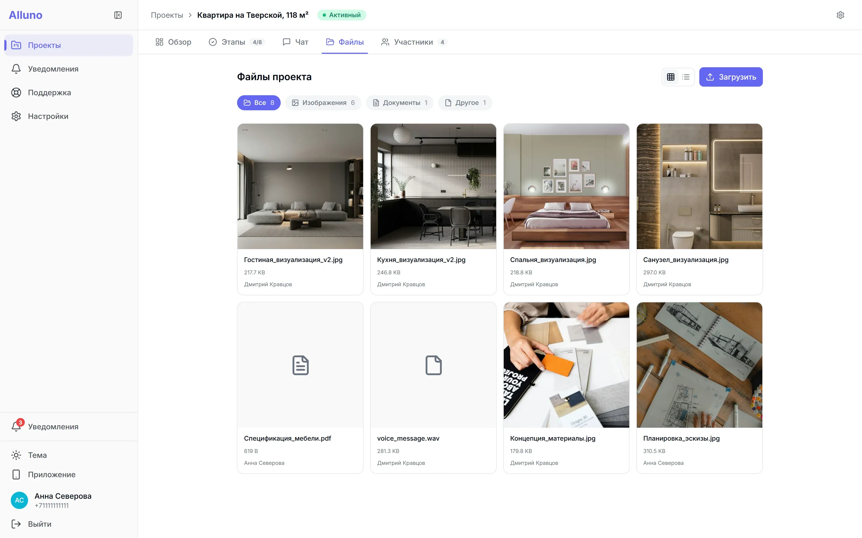This screenshot has height=538, width=862.
Task: Collapse the sidebar panel icon
Action: pos(118,15)
